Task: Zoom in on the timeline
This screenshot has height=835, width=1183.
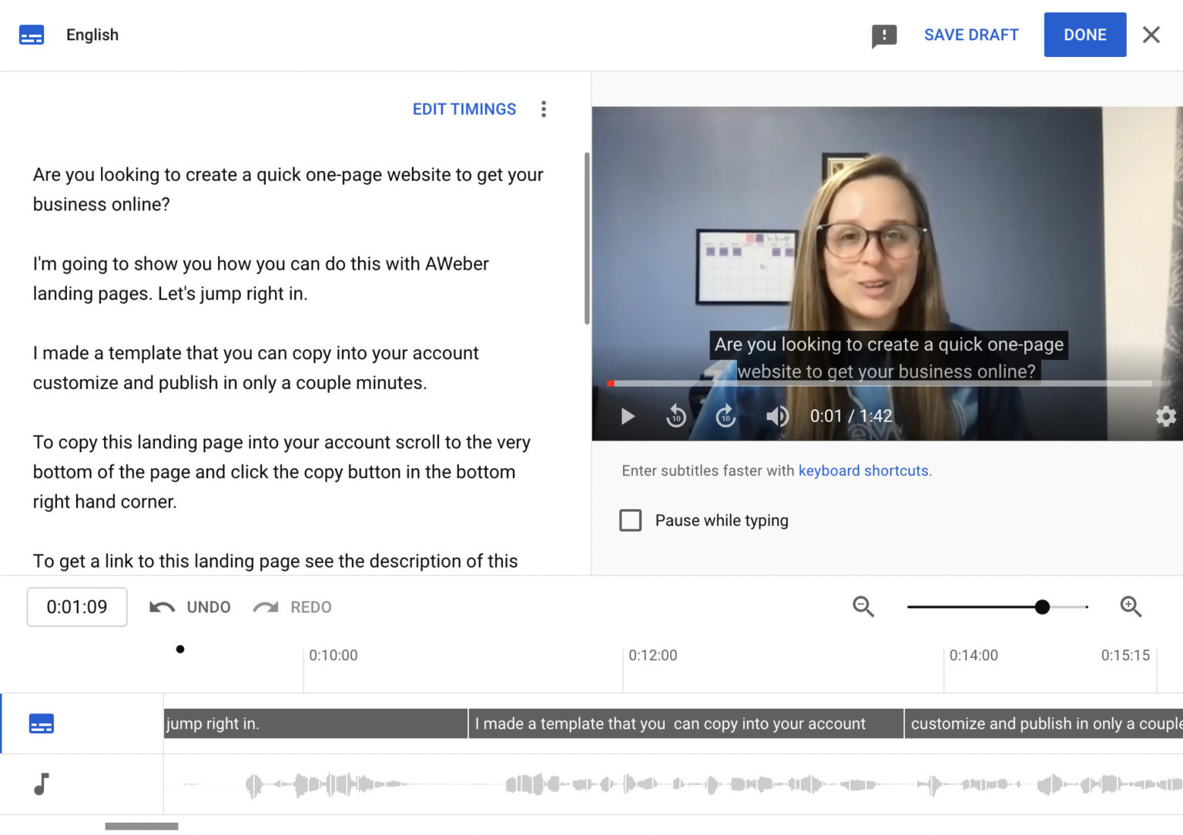Action: click(1131, 607)
